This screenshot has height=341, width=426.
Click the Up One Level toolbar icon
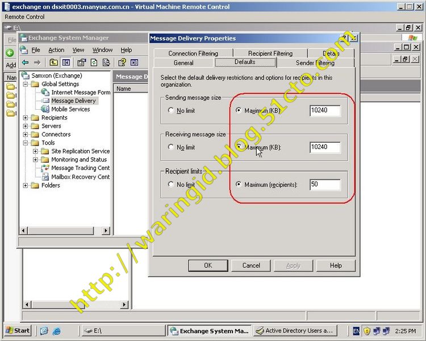tap(53, 63)
